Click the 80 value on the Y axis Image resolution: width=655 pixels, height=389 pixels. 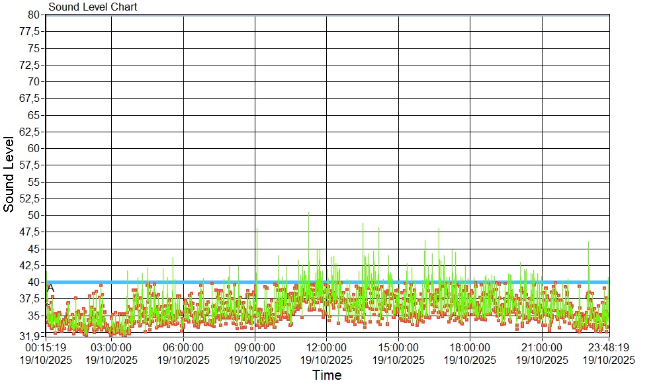pos(34,15)
